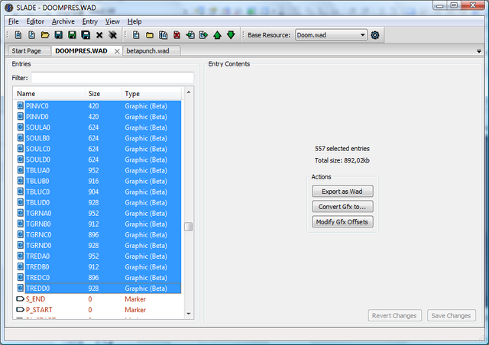Open base resource settings gear
The height and width of the screenshot is (345, 489).
[x=375, y=35]
